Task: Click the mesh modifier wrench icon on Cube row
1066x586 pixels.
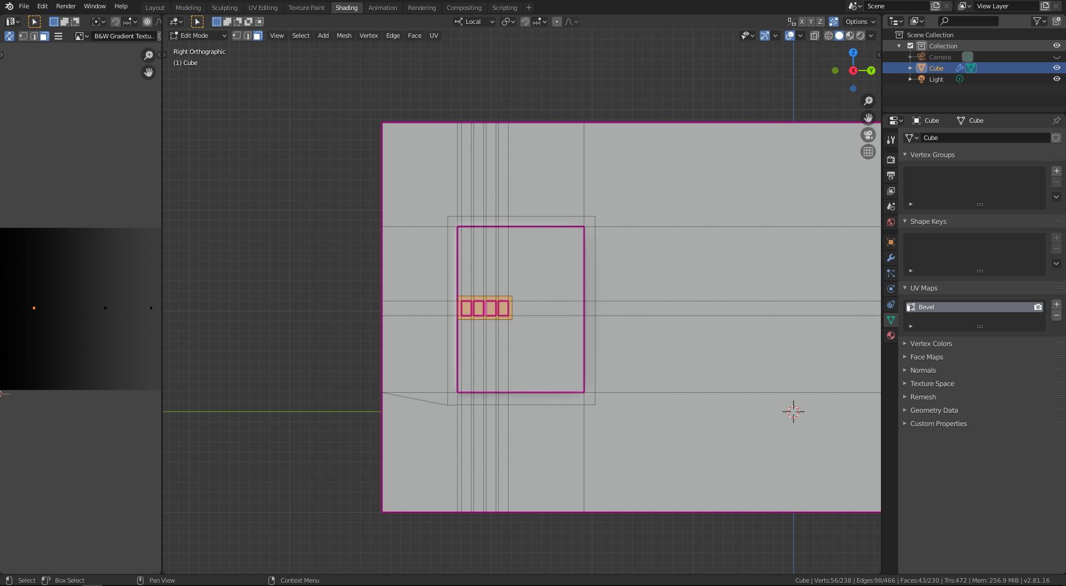Action: (960, 68)
